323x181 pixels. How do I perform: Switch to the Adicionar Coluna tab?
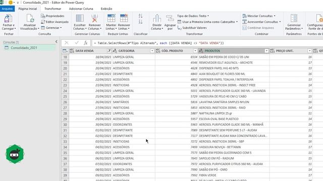point(81,9)
